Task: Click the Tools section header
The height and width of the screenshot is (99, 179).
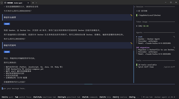Action: (139, 61)
